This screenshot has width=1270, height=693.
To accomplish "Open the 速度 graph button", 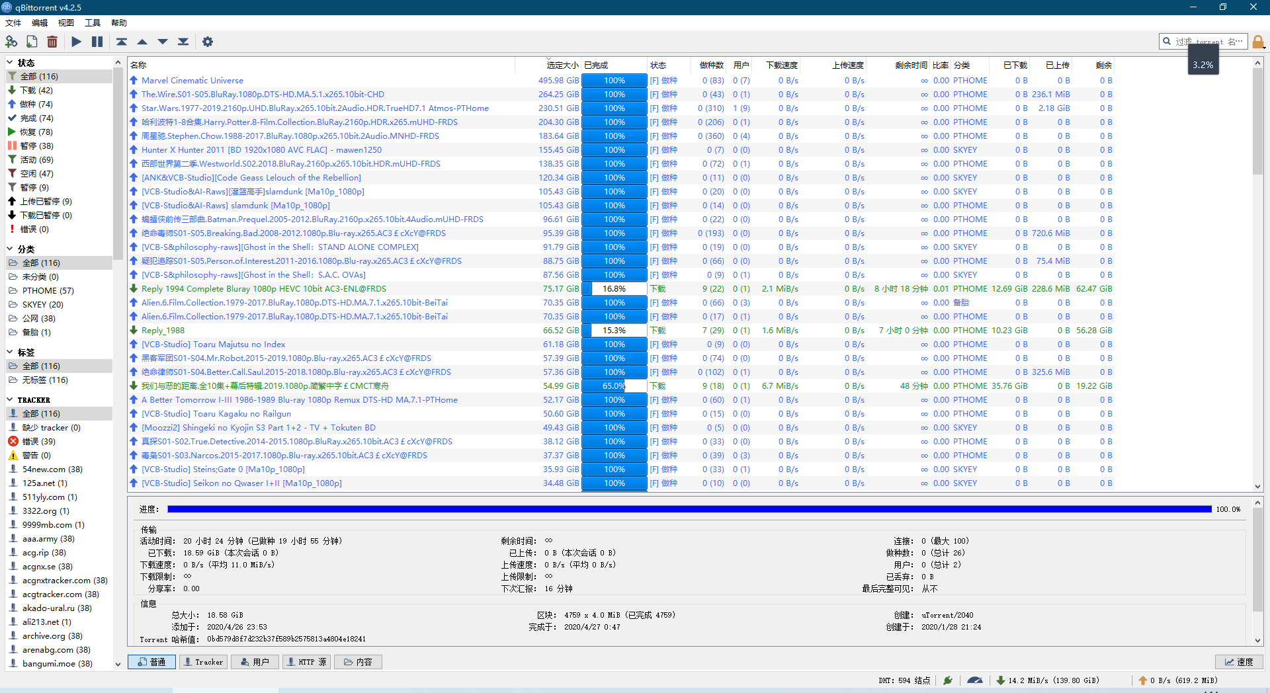I will point(1239,662).
